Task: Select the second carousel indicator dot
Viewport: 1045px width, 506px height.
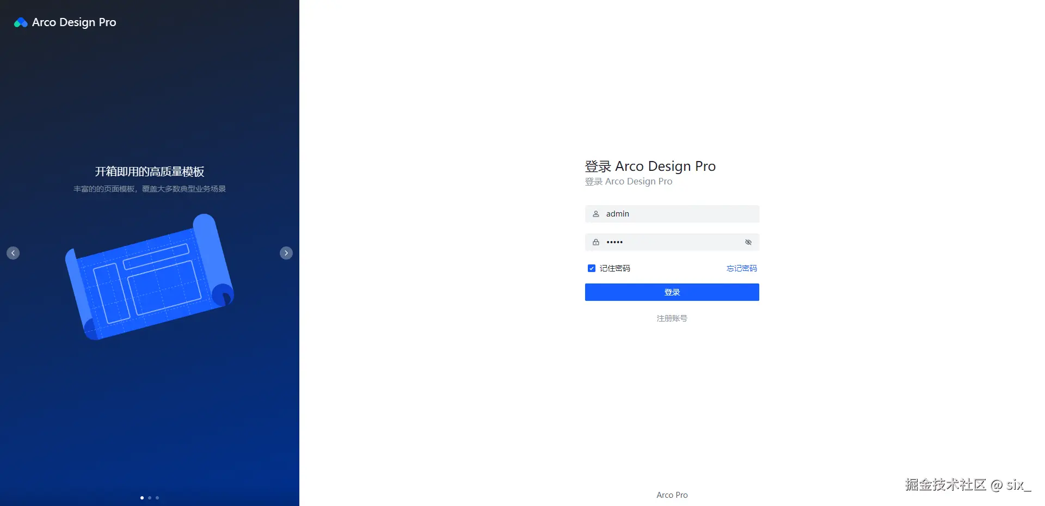Action: point(150,498)
